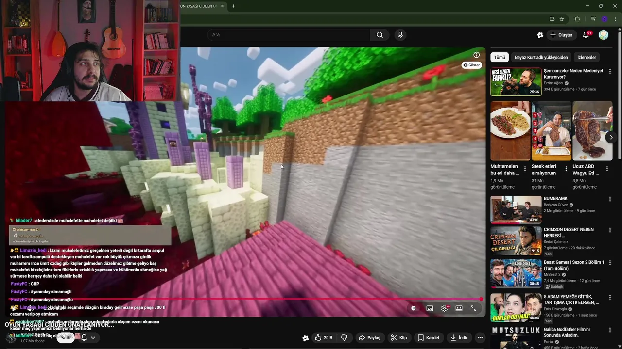Enter fullscreen mode in player

point(473,308)
